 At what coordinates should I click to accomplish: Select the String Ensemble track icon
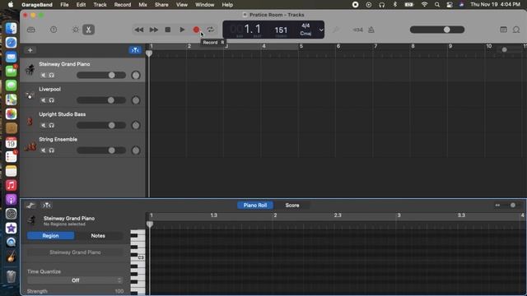(30, 146)
